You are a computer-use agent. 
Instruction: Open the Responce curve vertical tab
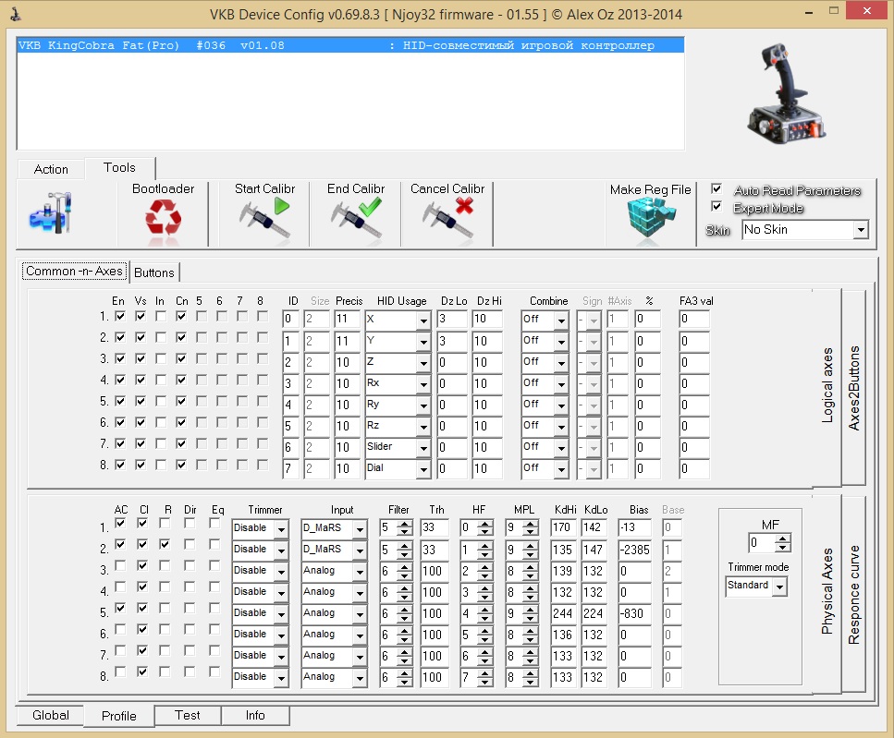tap(853, 595)
